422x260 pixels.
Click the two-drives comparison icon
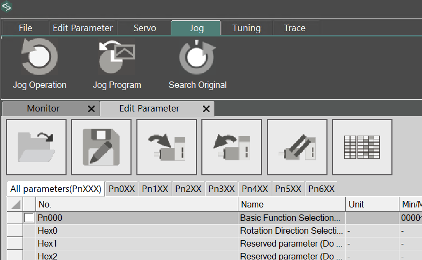click(297, 147)
